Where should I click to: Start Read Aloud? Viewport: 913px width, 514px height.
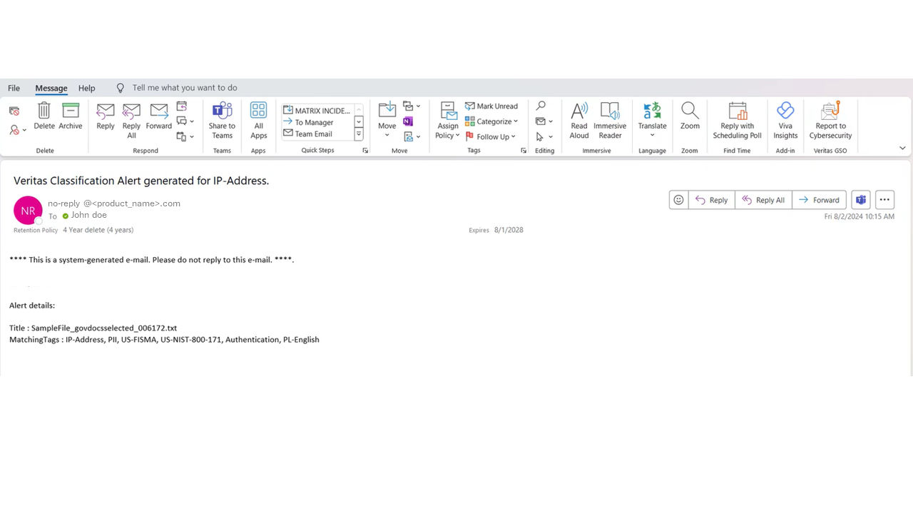point(579,121)
